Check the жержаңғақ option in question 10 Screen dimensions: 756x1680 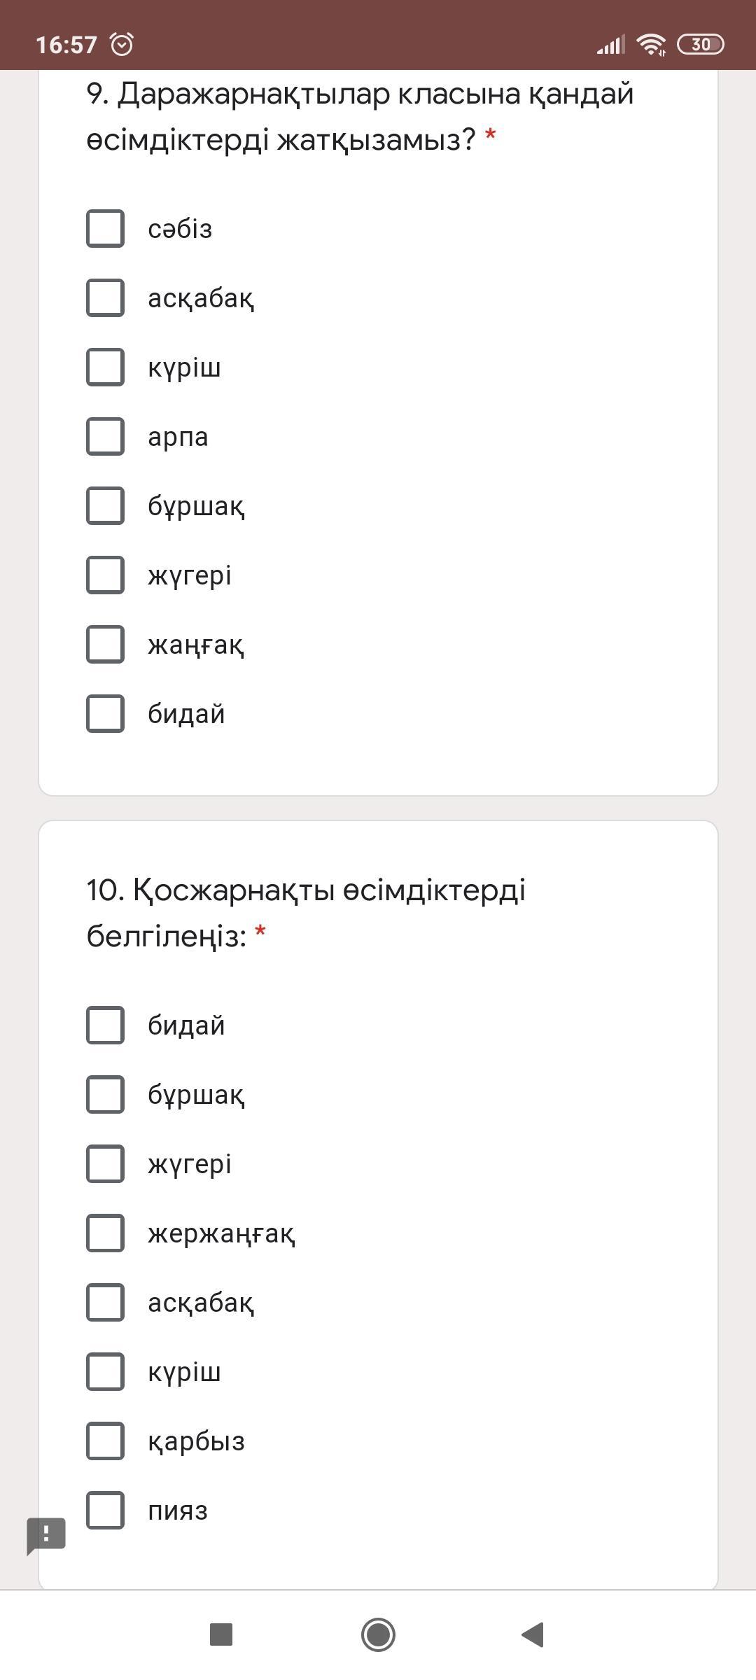coord(105,1233)
